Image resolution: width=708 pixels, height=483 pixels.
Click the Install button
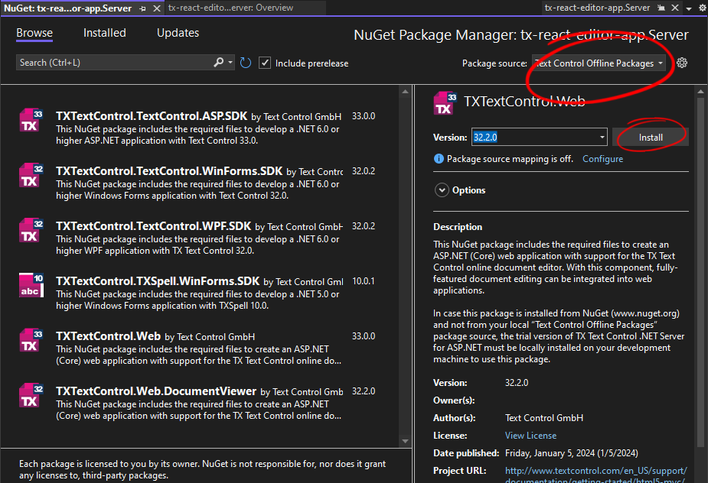651,138
